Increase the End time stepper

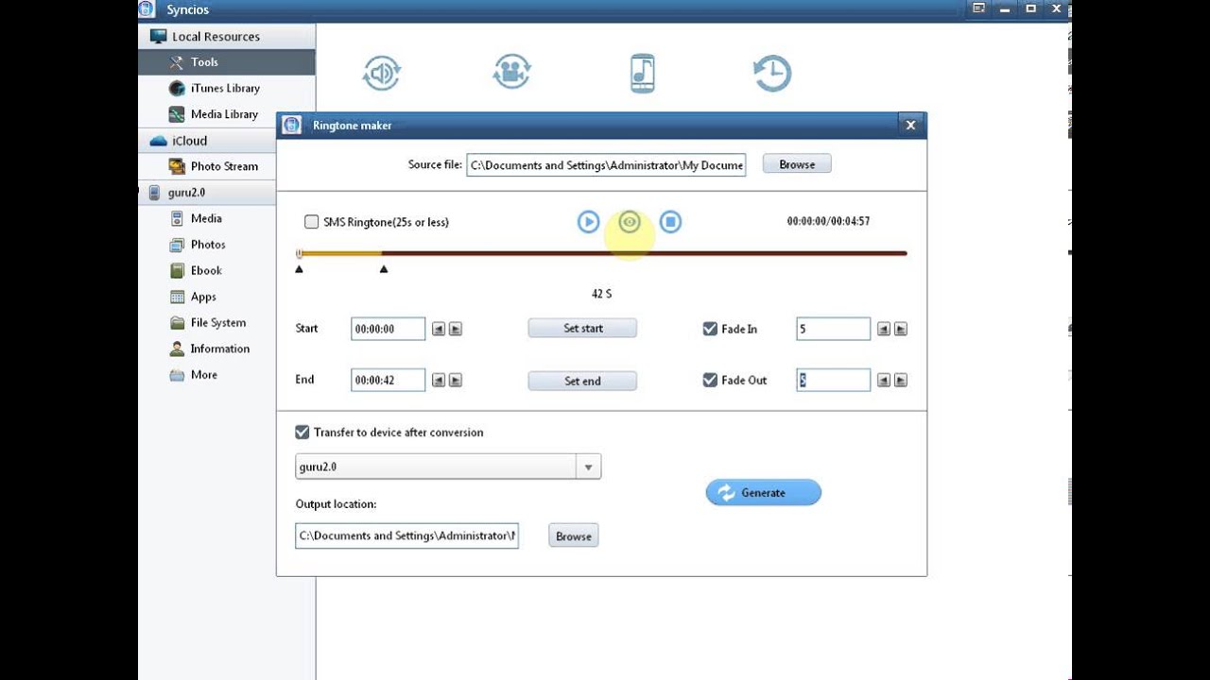coord(456,381)
